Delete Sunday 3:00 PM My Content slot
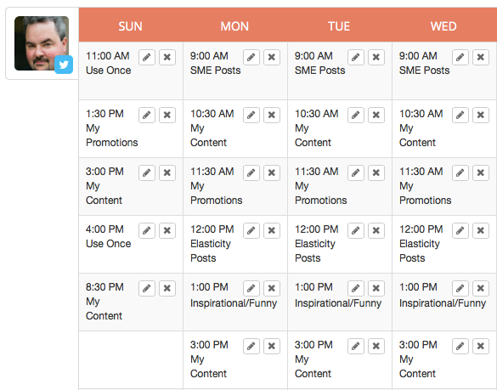This screenshot has width=497, height=390. 167,172
